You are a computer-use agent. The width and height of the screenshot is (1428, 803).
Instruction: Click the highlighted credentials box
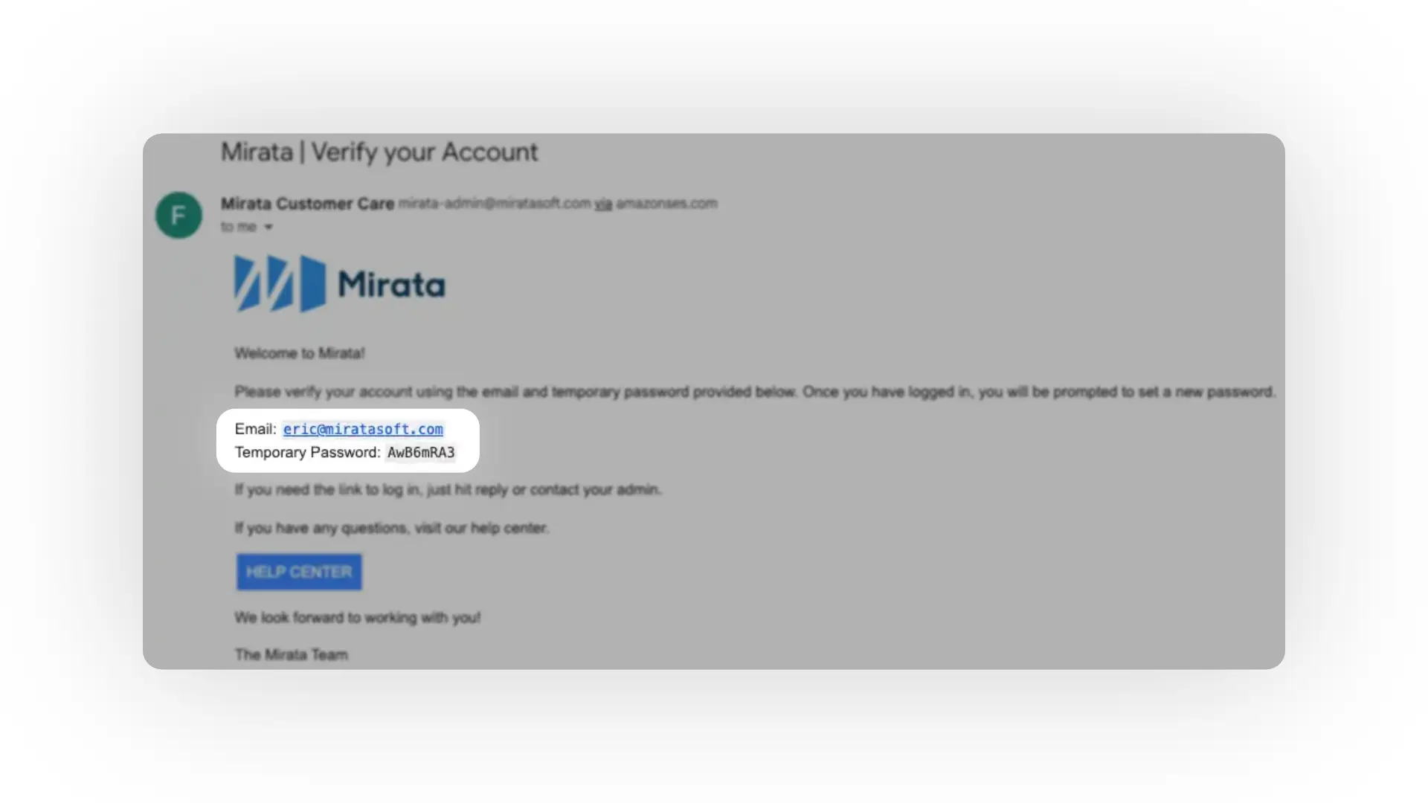coord(347,440)
